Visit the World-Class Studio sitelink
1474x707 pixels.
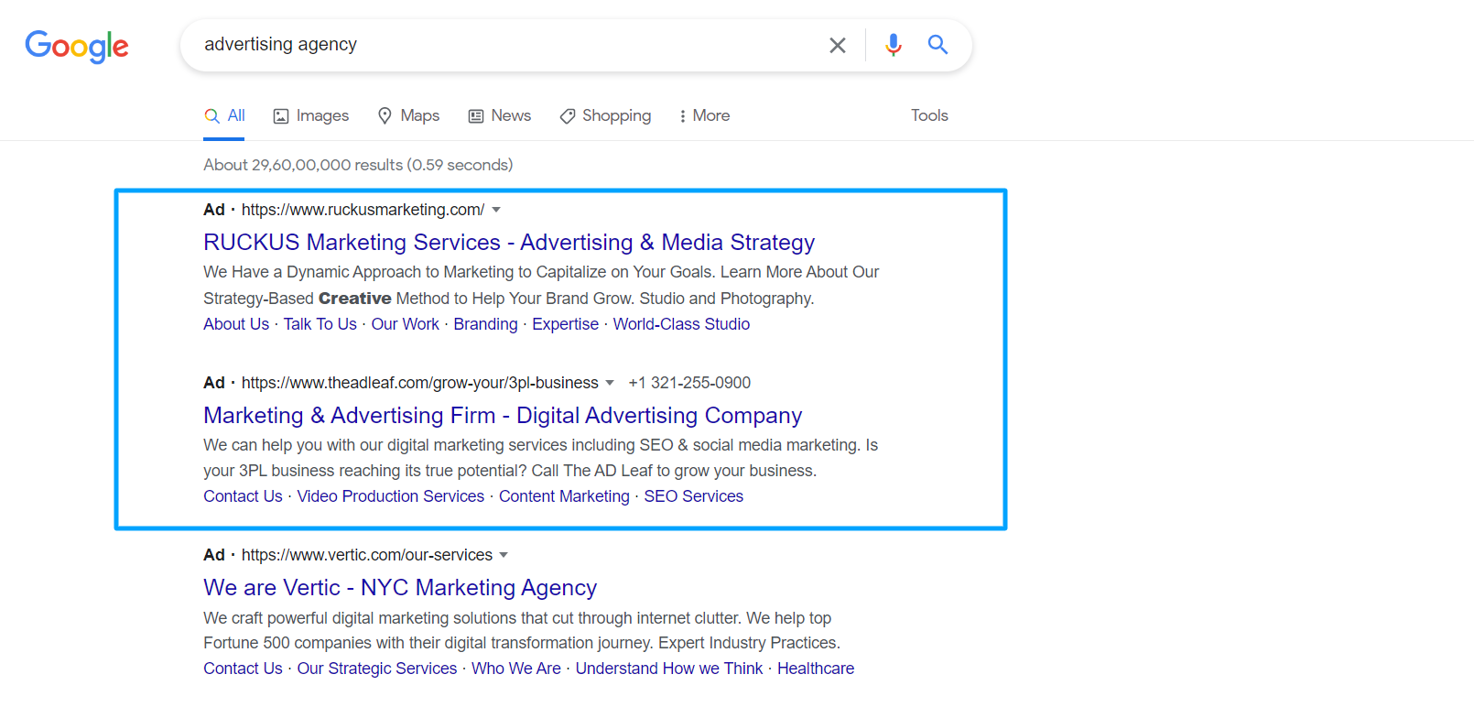(681, 324)
